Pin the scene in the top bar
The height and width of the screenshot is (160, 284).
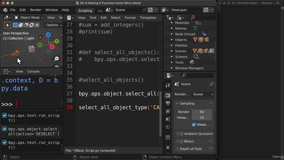pyautogui.click(x=144, y=10)
